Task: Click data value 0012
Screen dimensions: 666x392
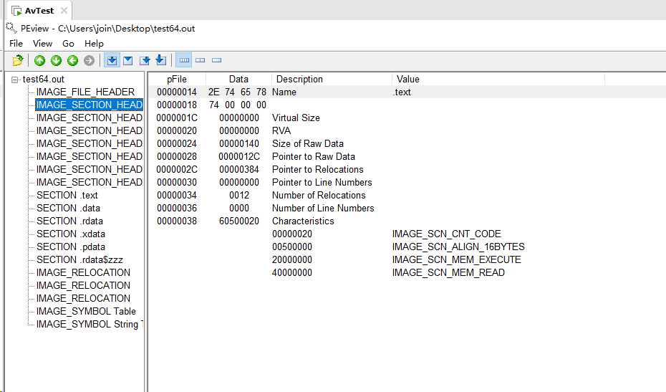Action: click(239, 195)
